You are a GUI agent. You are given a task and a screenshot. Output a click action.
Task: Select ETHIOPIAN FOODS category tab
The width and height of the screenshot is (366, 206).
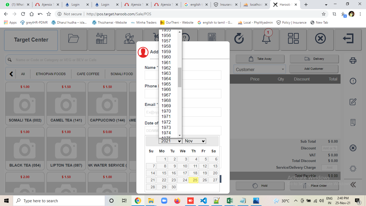(x=51, y=74)
